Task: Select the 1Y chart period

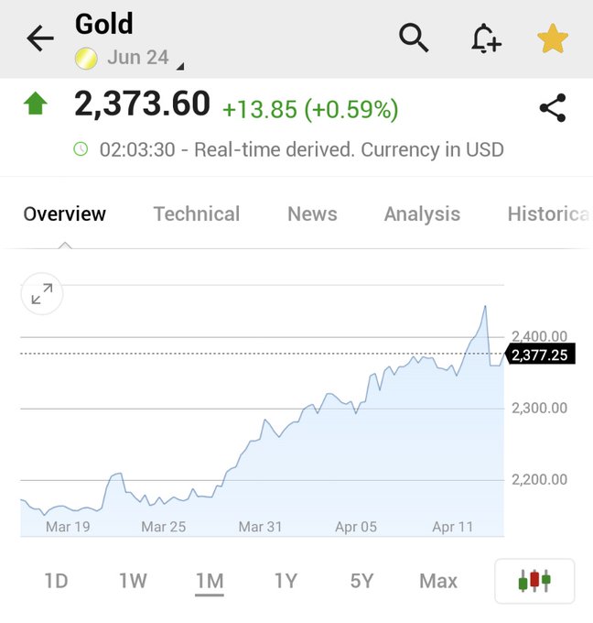Action: tap(286, 581)
